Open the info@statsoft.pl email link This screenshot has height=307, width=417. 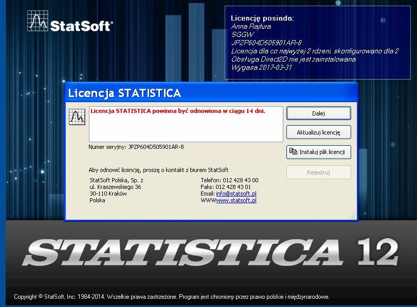pyautogui.click(x=236, y=194)
